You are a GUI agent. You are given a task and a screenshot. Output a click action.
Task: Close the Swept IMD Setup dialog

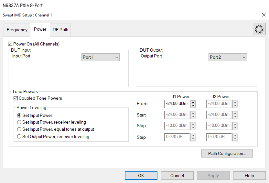coord(264,15)
